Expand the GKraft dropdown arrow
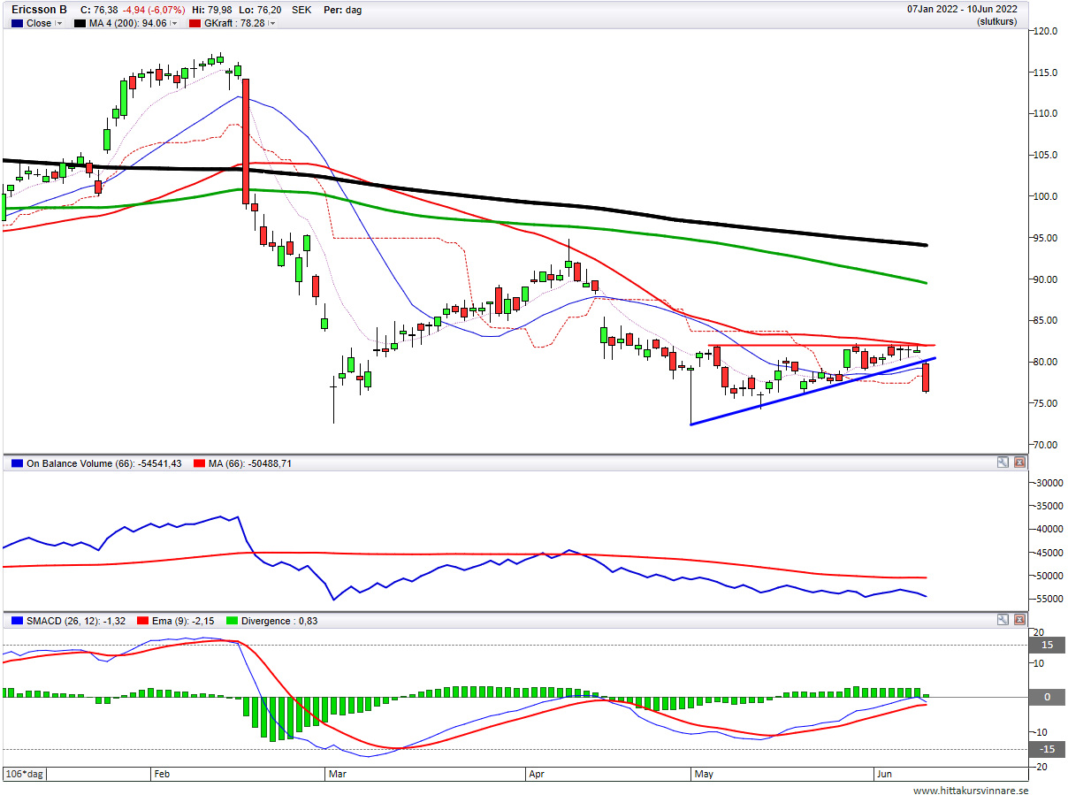 tap(272, 24)
